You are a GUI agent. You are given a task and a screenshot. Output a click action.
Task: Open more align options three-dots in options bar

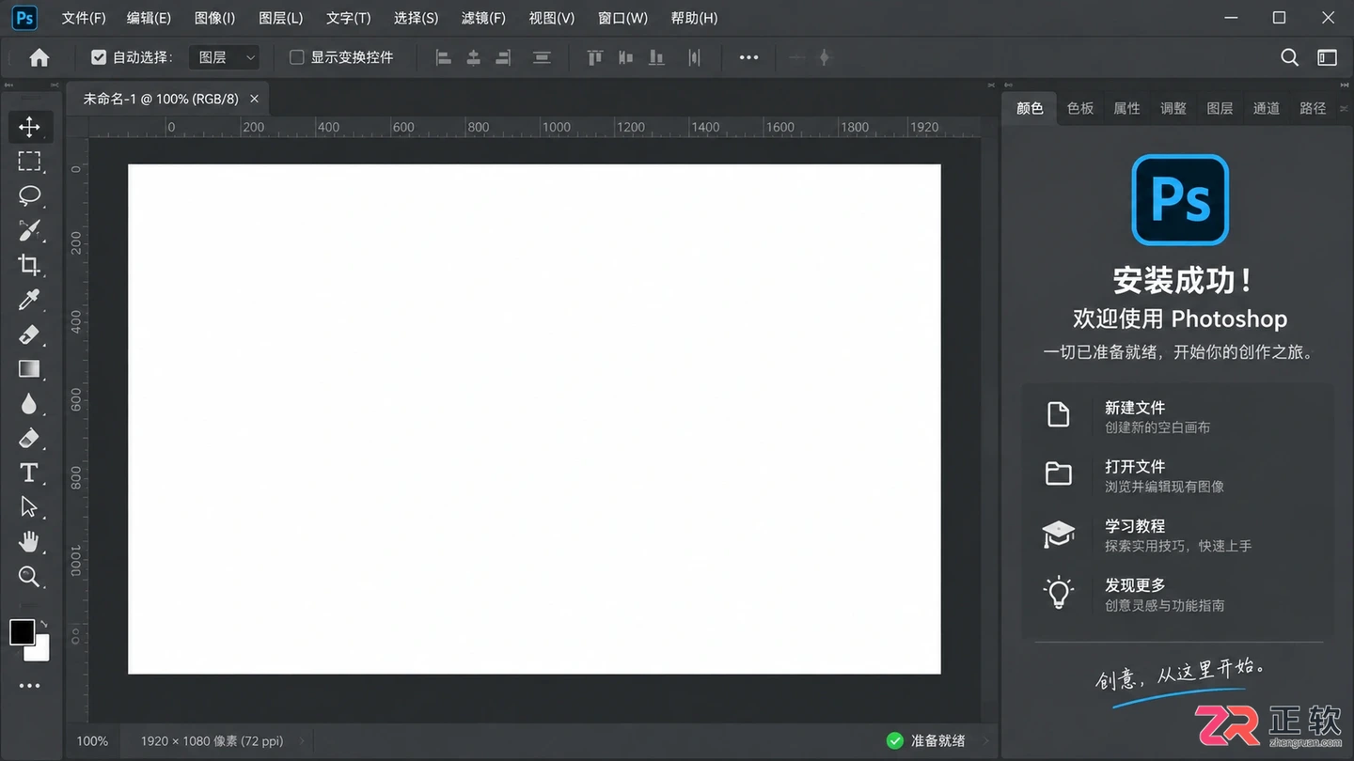click(x=748, y=57)
